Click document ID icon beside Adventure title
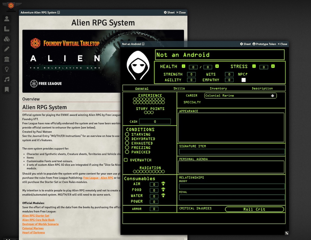Image resolution: width=311 pixels, height=240 pixels. [x=59, y=12]
